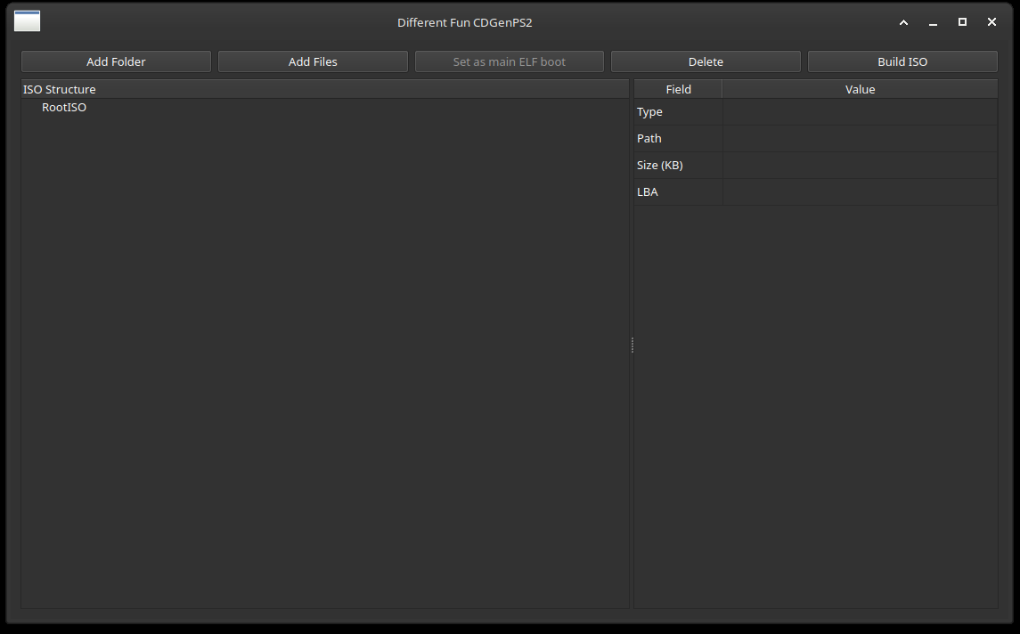Click the Add Folder button
This screenshot has height=634, width=1020.
(x=116, y=61)
